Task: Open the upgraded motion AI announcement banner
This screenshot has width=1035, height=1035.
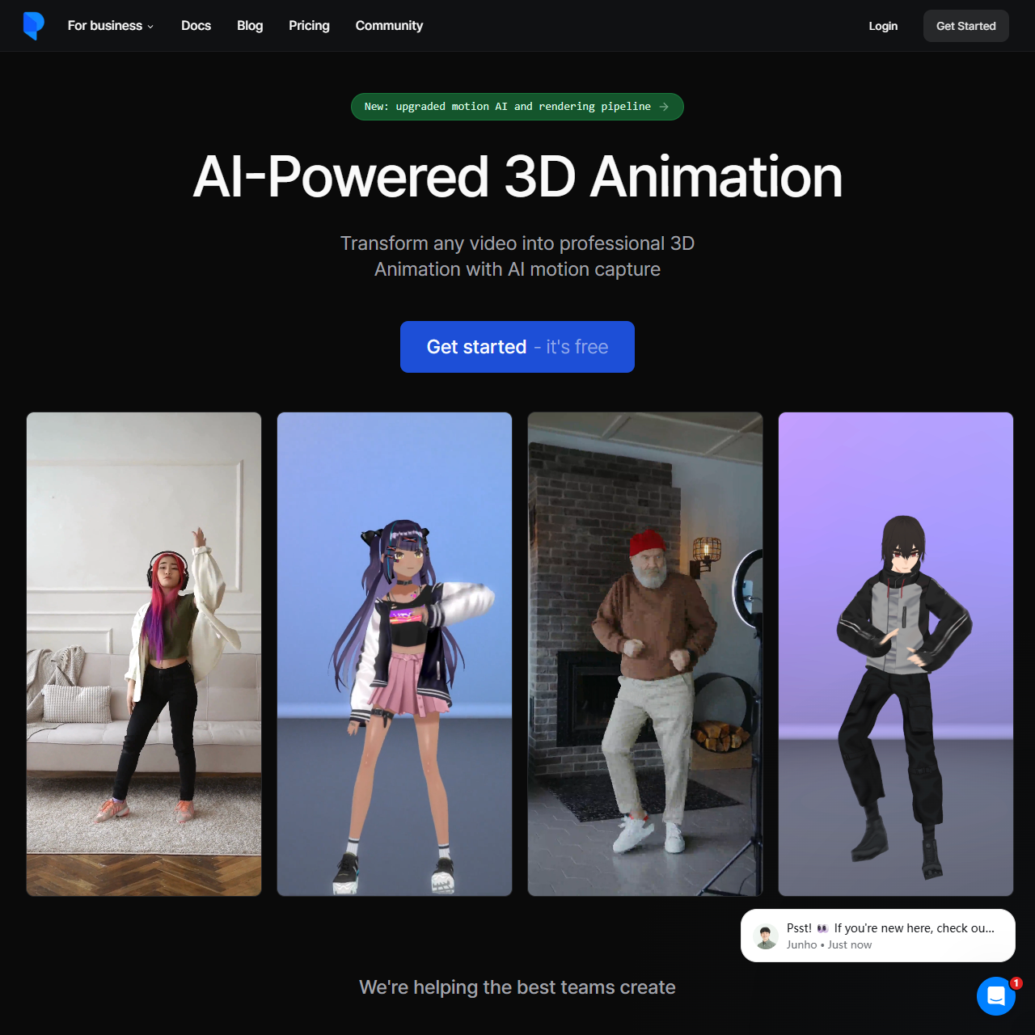Action: coord(517,106)
